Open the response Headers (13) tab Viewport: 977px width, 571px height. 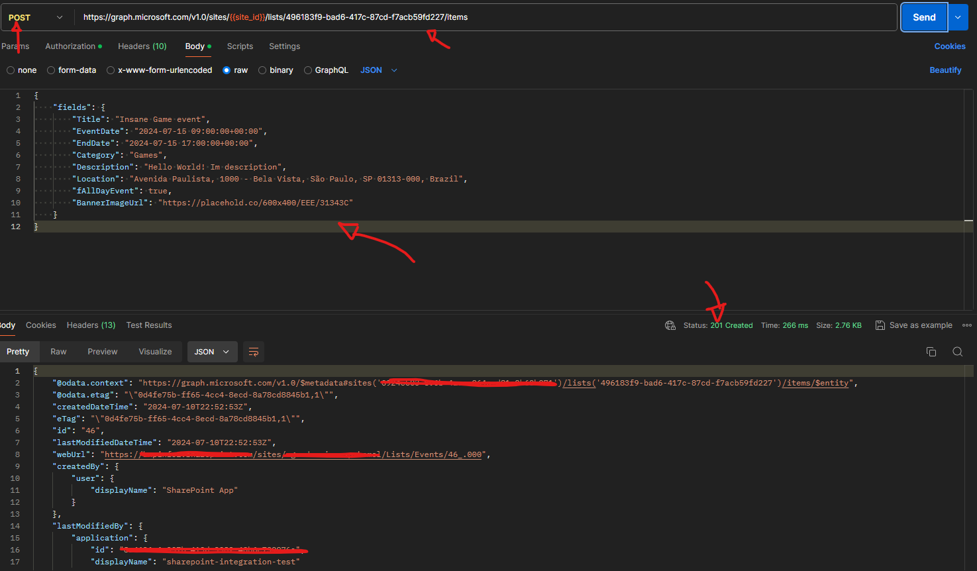point(91,325)
